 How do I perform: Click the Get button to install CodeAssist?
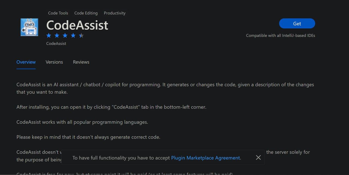297,24
